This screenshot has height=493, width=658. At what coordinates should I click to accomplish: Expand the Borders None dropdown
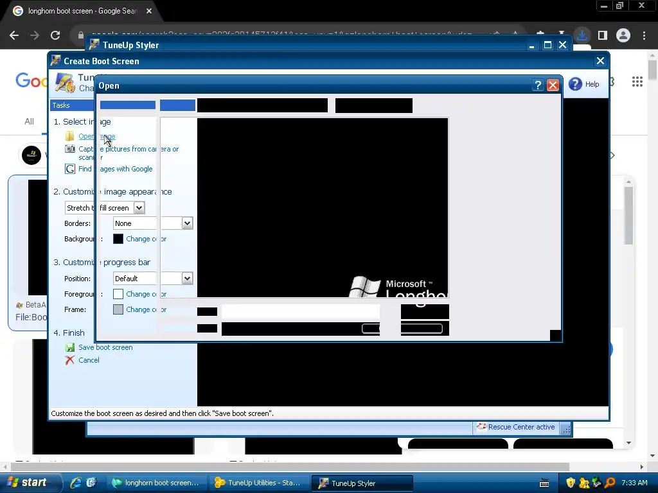[187, 223]
